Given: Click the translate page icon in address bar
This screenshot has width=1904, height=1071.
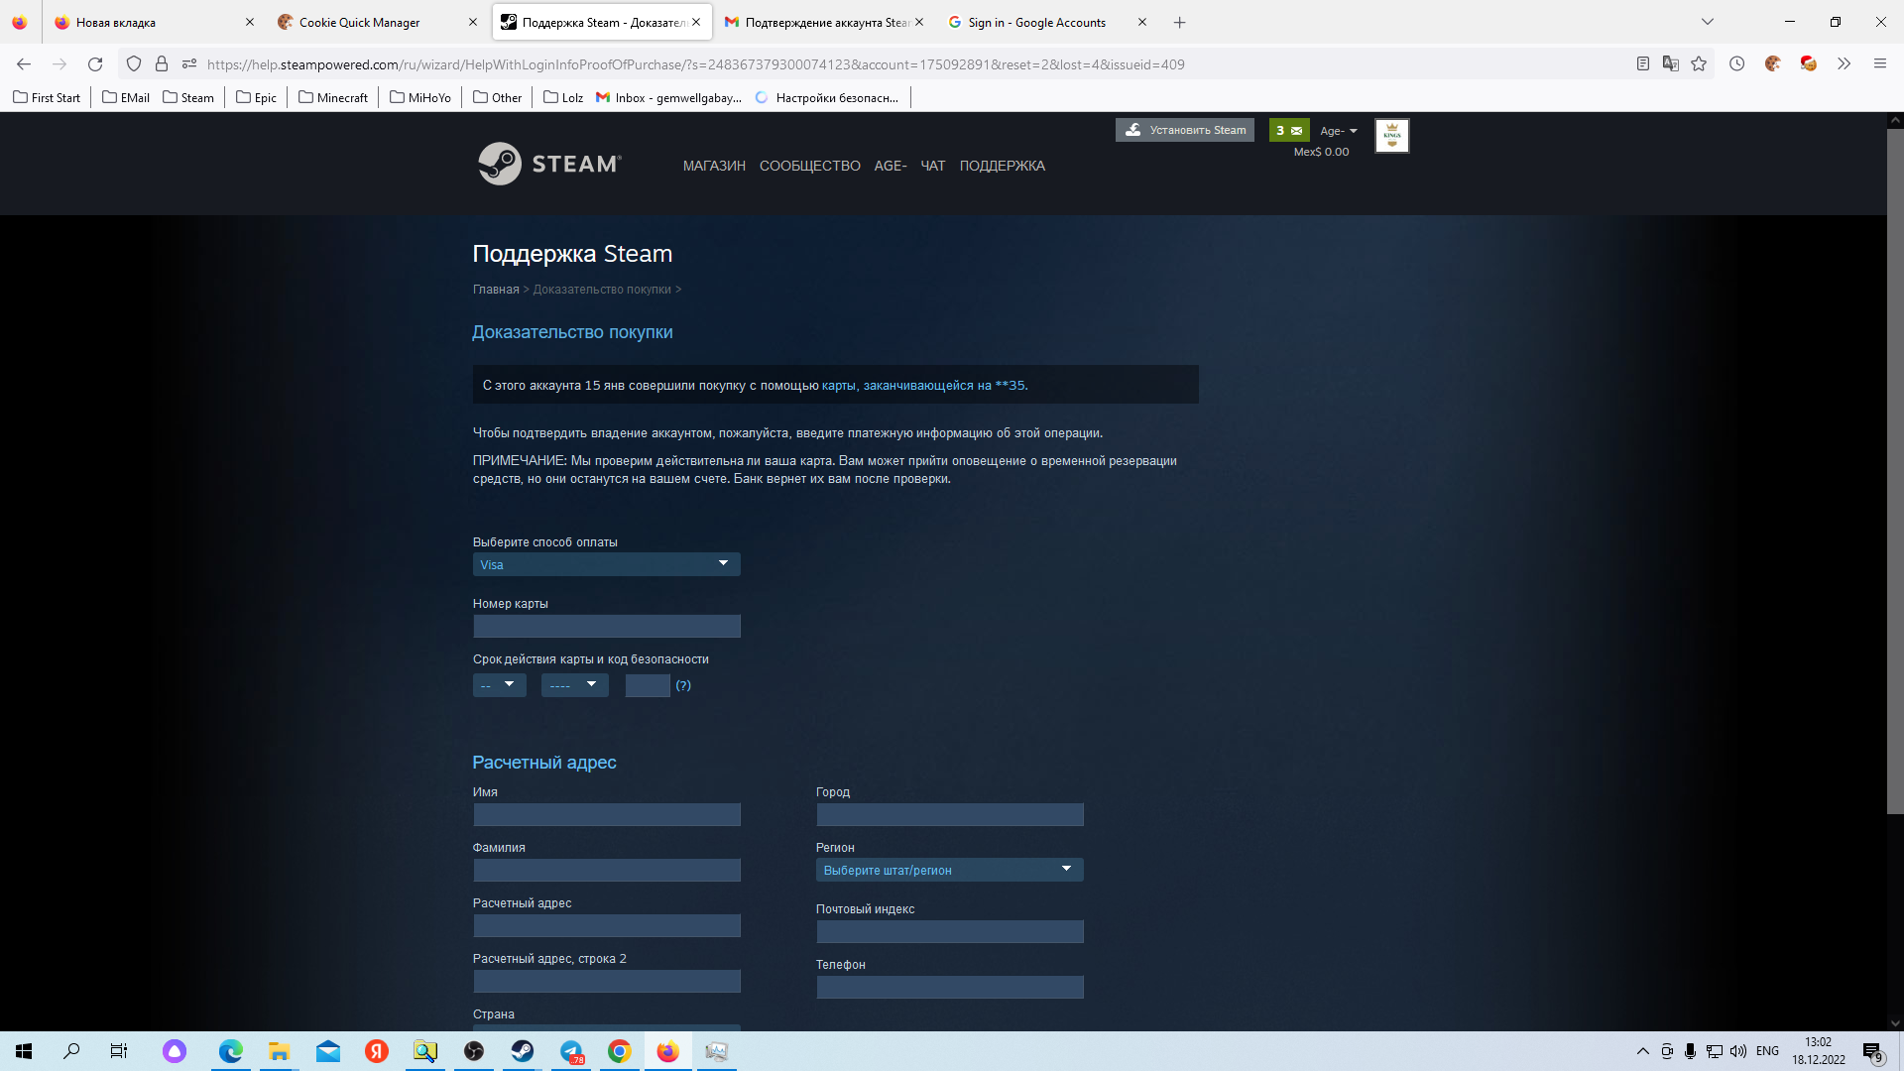Looking at the screenshot, I should click(x=1671, y=64).
